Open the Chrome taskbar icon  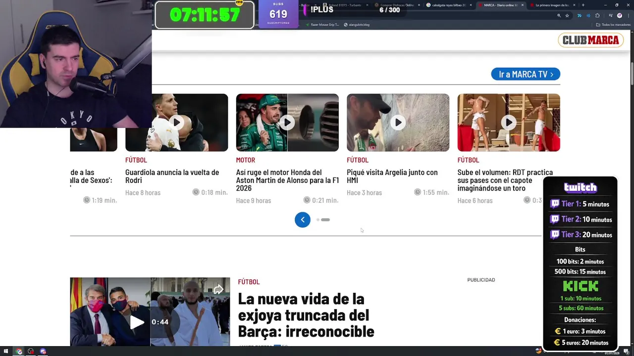19,352
